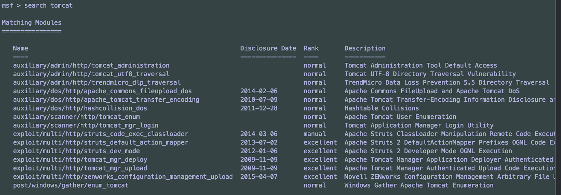This screenshot has height=195, width=561.
Task: Click 2009-11-09 date in tomcat_mgr_upload row
Action: click(x=259, y=168)
